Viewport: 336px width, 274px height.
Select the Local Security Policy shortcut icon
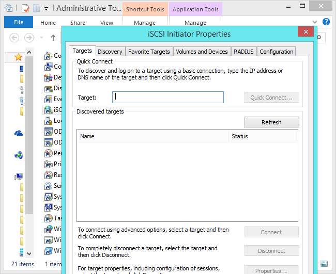tap(49, 121)
